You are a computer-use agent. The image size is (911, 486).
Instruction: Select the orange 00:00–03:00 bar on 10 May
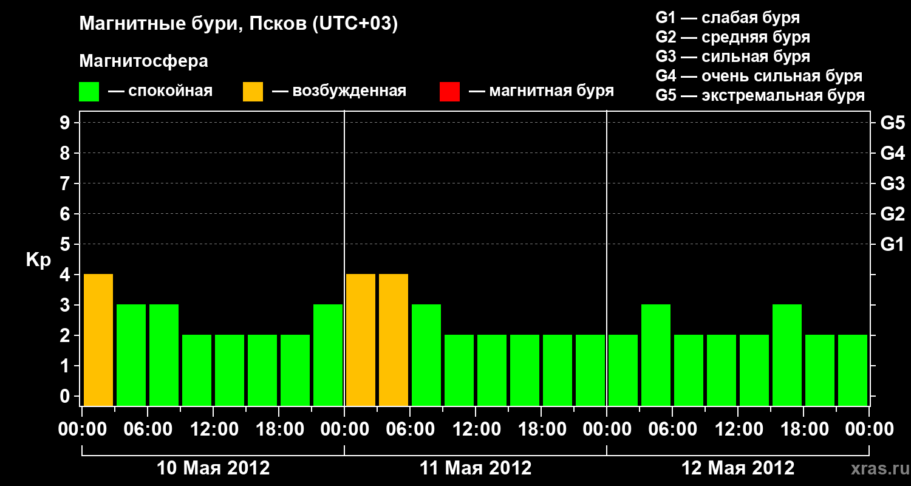coord(98,340)
